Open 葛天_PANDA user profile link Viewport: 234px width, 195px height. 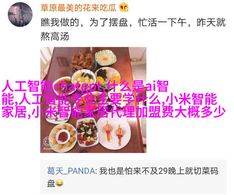click(x=71, y=171)
